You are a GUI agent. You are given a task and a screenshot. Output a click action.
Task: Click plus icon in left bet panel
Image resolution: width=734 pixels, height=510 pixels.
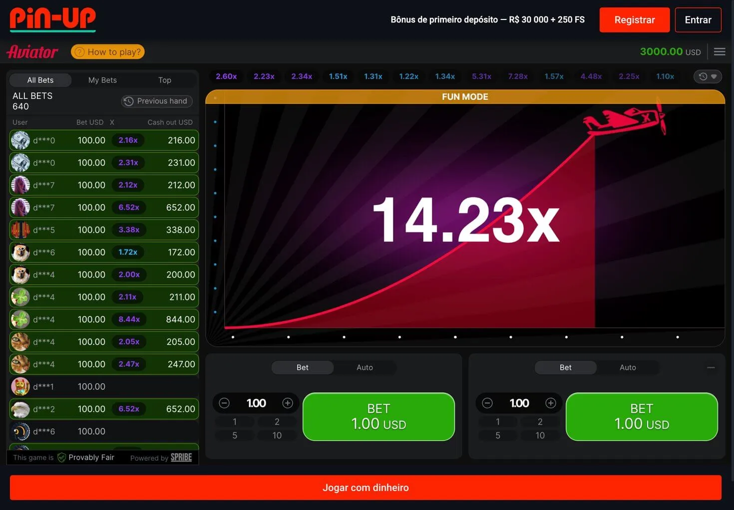point(288,403)
